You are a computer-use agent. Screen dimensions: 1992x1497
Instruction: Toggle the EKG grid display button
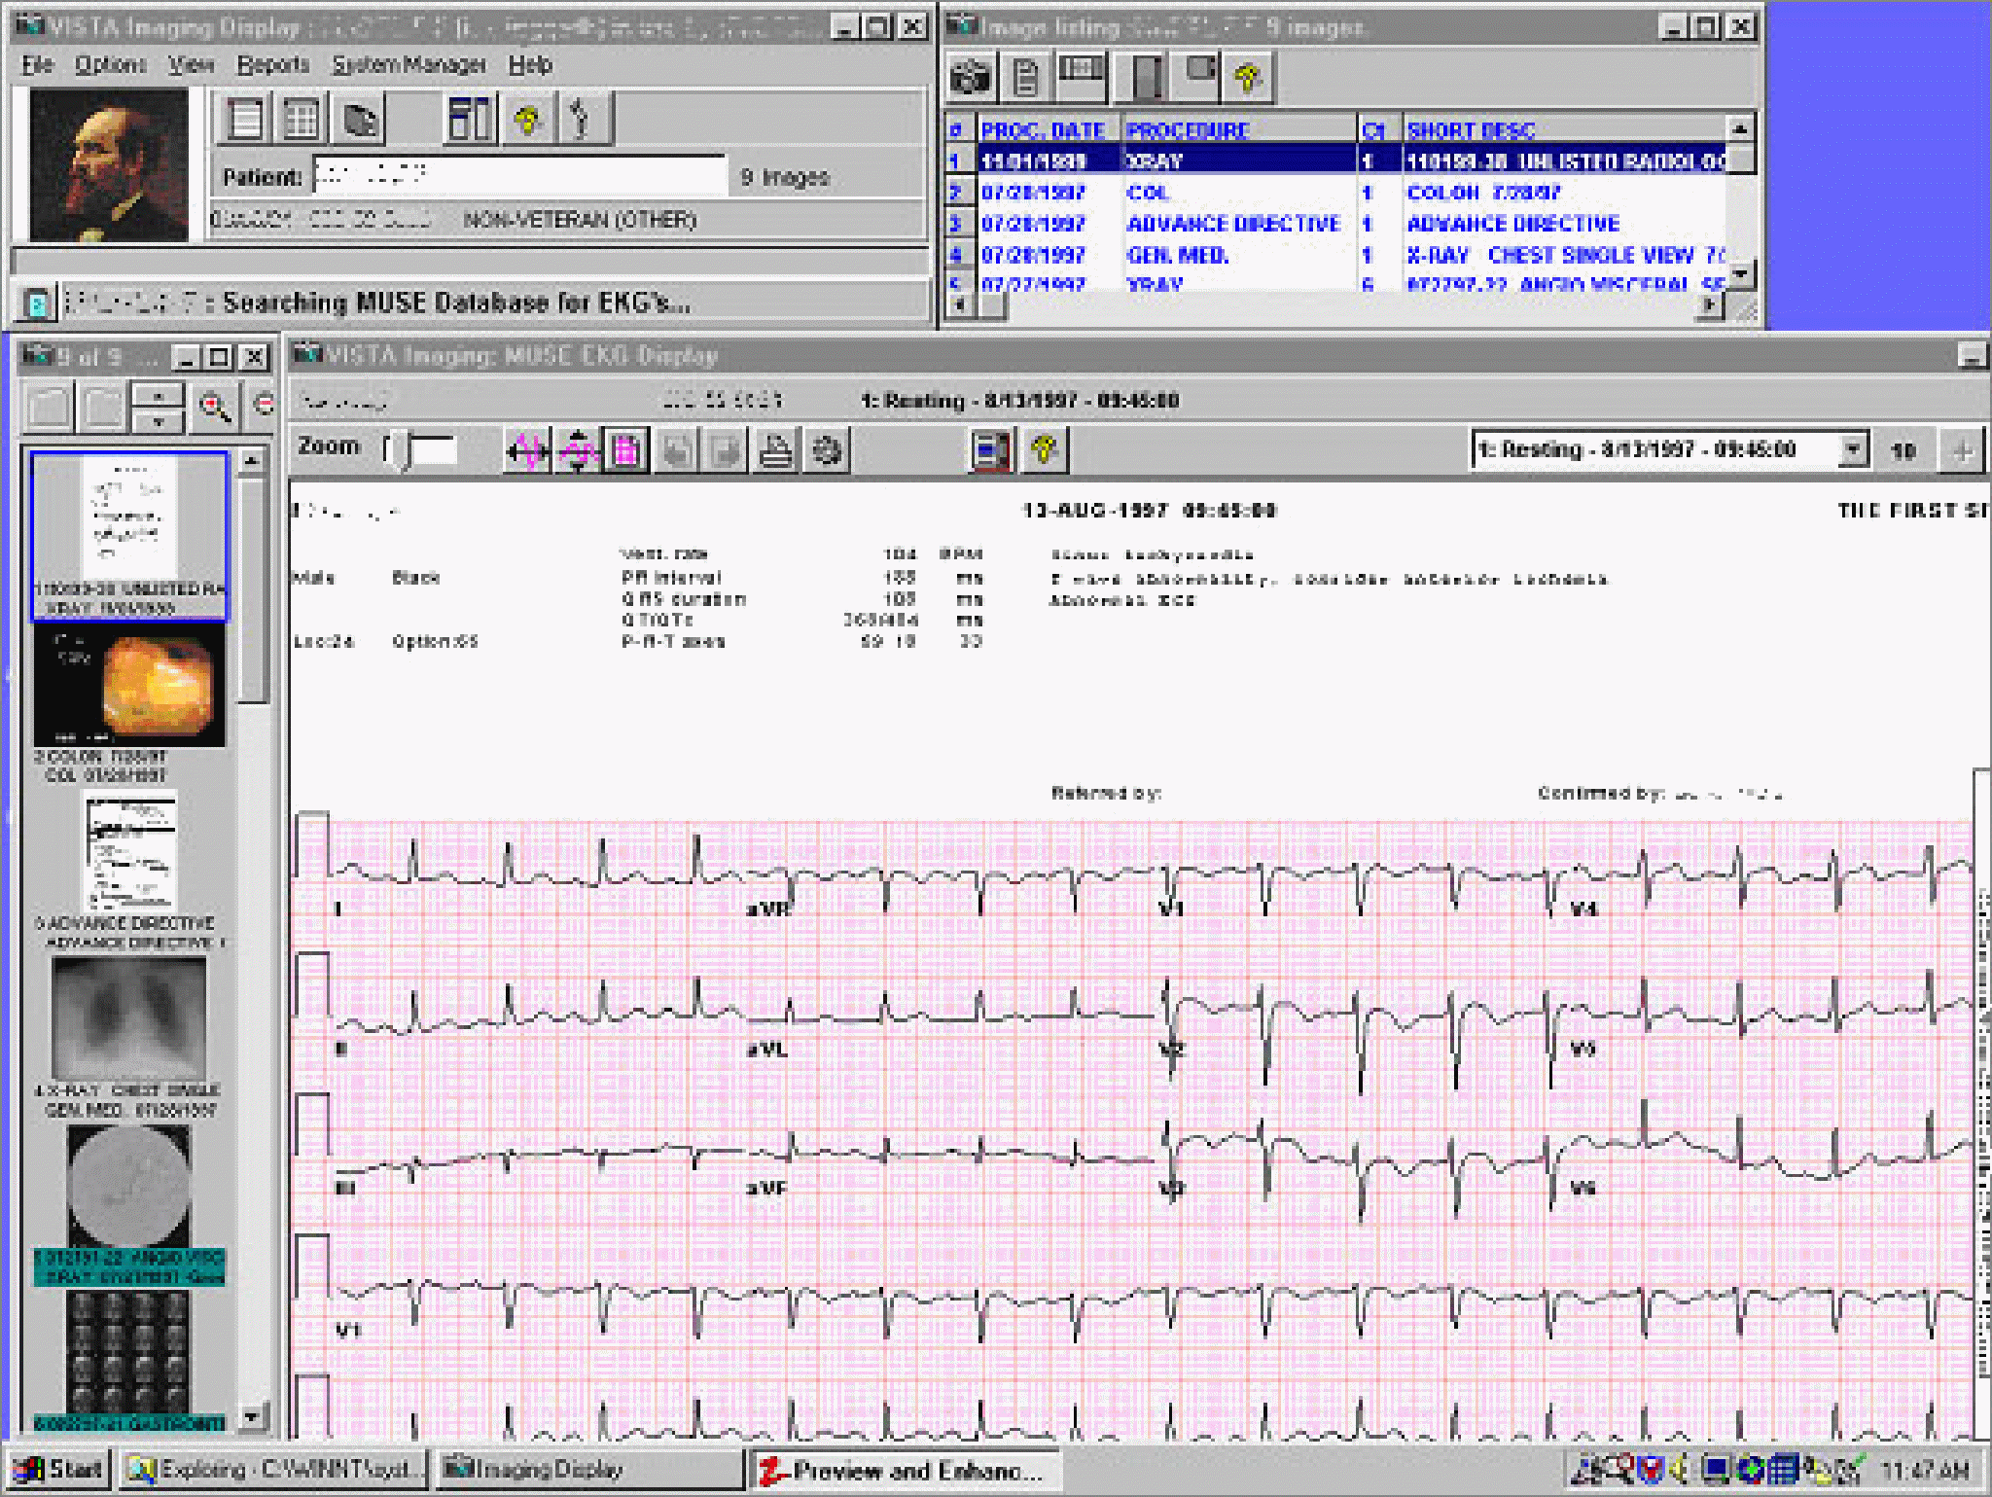click(626, 450)
